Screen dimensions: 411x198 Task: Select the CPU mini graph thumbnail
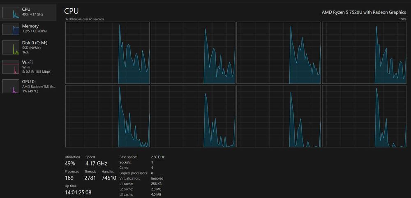click(11, 12)
